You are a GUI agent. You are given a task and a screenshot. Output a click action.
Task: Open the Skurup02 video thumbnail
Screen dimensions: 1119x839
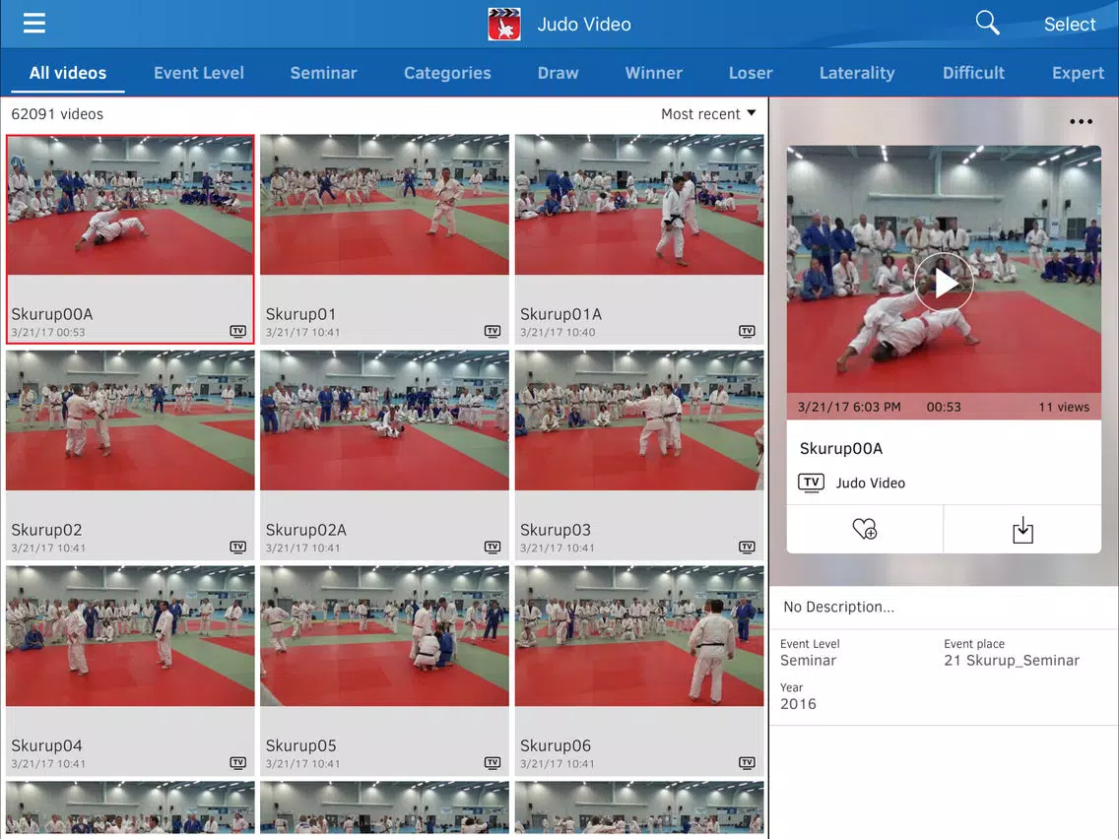pyautogui.click(x=130, y=420)
